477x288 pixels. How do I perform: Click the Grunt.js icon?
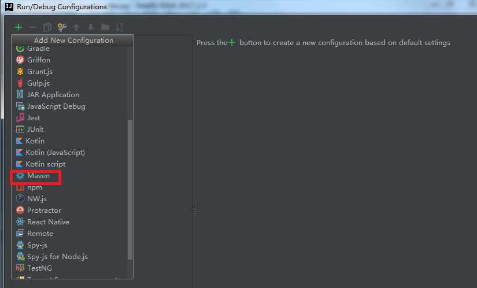20,72
